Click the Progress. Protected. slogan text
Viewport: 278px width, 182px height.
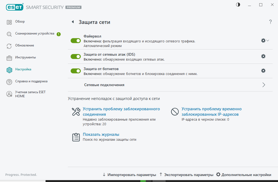pos(21,175)
